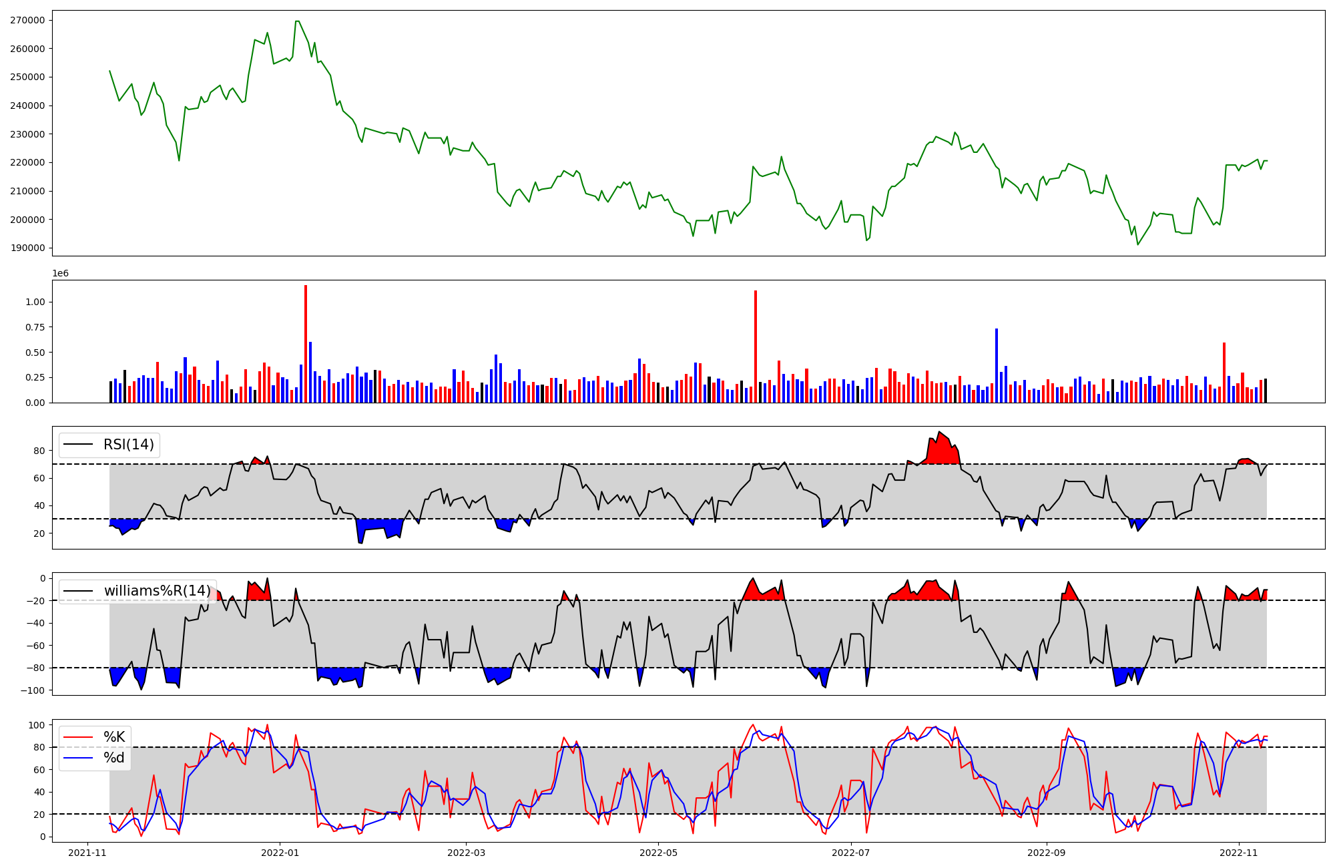Click the tall red volume bar near June
The width and height of the screenshot is (1335, 868).
tap(756, 347)
